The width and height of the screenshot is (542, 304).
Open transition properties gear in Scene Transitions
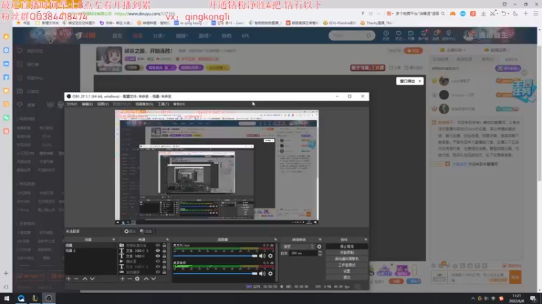point(319,247)
